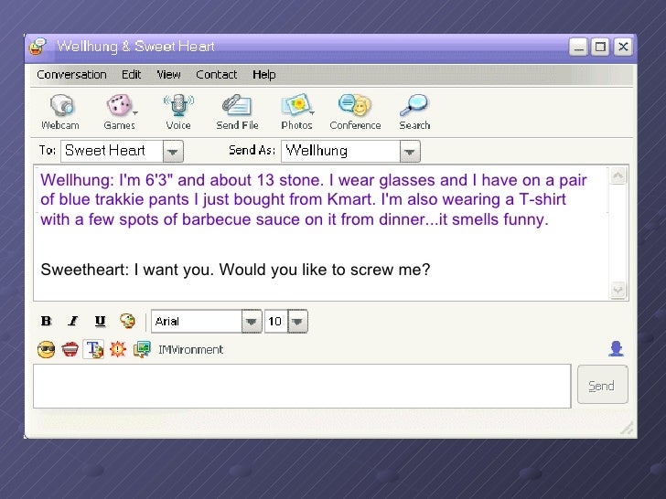Click the font size 10 field
Image resolution: width=666 pixels, height=499 pixels.
point(276,321)
